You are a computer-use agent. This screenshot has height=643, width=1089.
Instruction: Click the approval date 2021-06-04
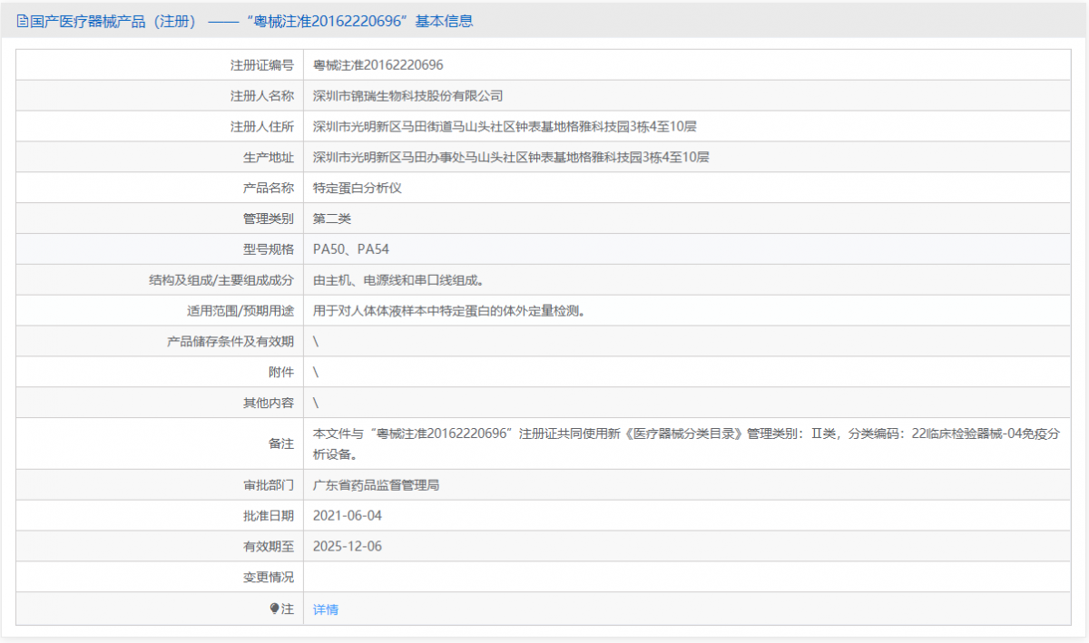click(x=348, y=516)
